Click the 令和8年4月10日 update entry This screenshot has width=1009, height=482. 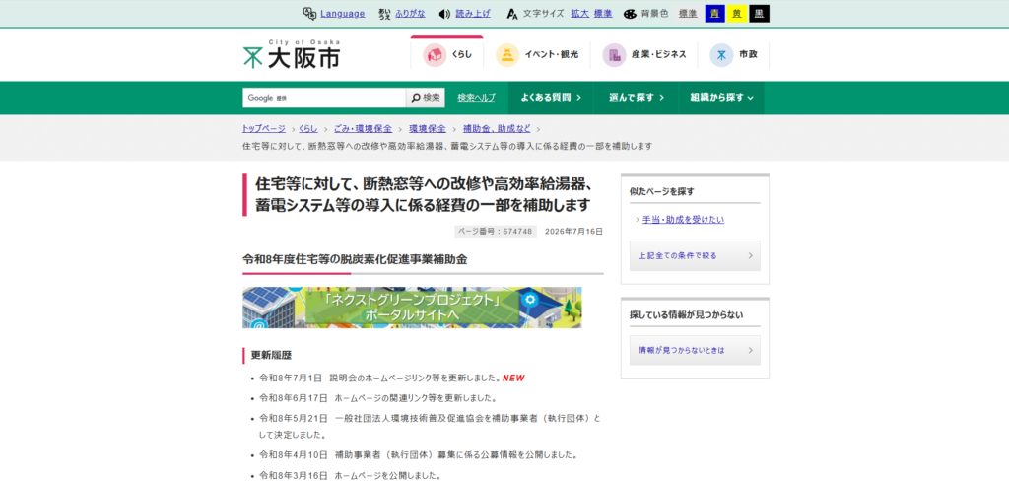pyautogui.click(x=418, y=455)
